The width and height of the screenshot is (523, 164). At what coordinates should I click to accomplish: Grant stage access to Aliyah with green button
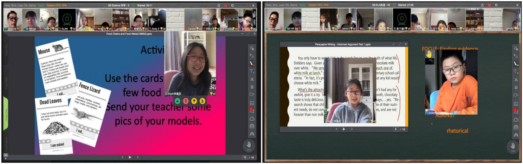178,101
